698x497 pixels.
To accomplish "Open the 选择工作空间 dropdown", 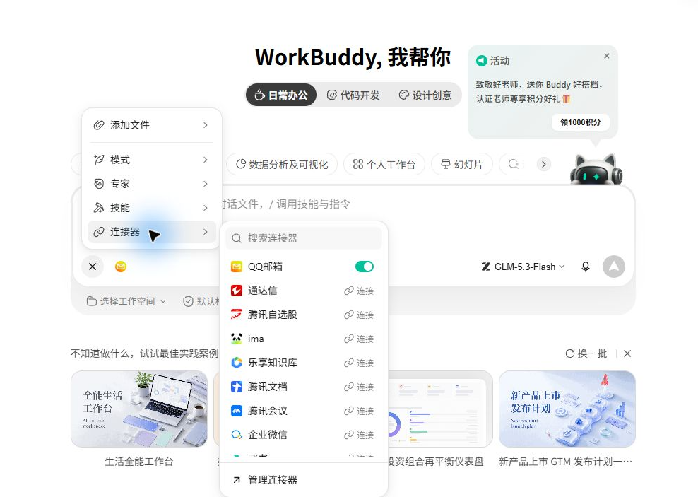I will [x=126, y=301].
